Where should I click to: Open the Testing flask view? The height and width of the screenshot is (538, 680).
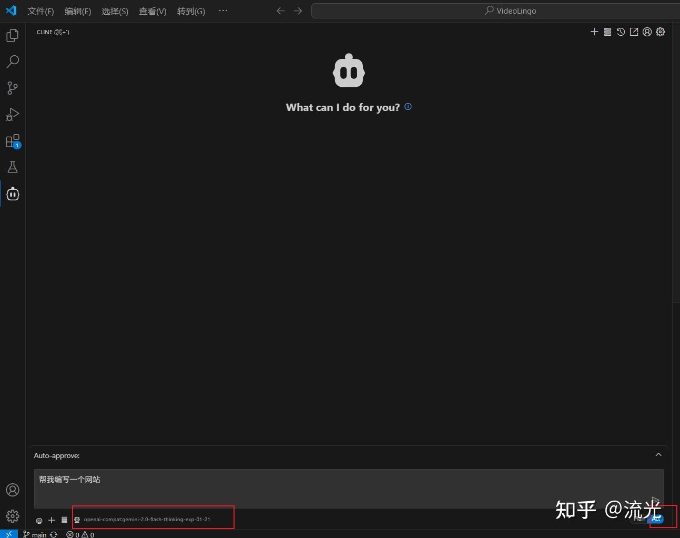(x=13, y=167)
